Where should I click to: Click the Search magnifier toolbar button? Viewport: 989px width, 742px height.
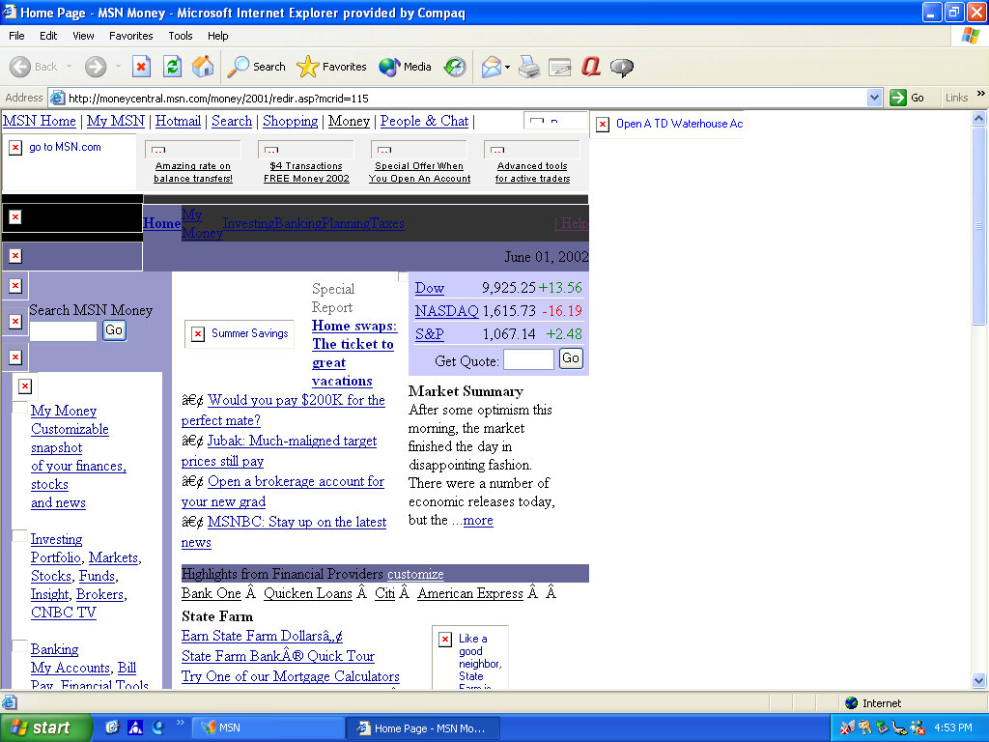(x=257, y=67)
